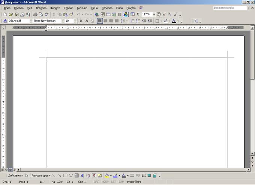Open the Формат menu
Viewport: 255px width, 185px height.
pos(55,8)
